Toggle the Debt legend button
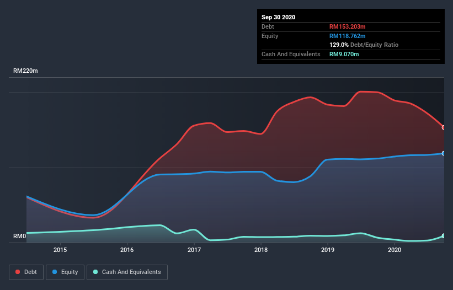Screen dimensions: 453x290 [x=26, y=272]
